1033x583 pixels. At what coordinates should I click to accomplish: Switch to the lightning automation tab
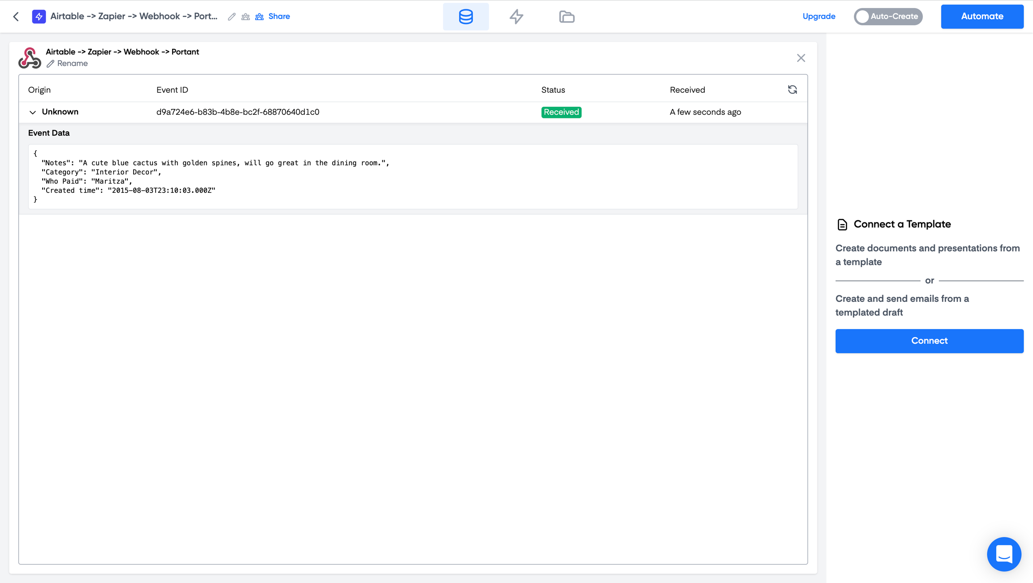coord(516,17)
